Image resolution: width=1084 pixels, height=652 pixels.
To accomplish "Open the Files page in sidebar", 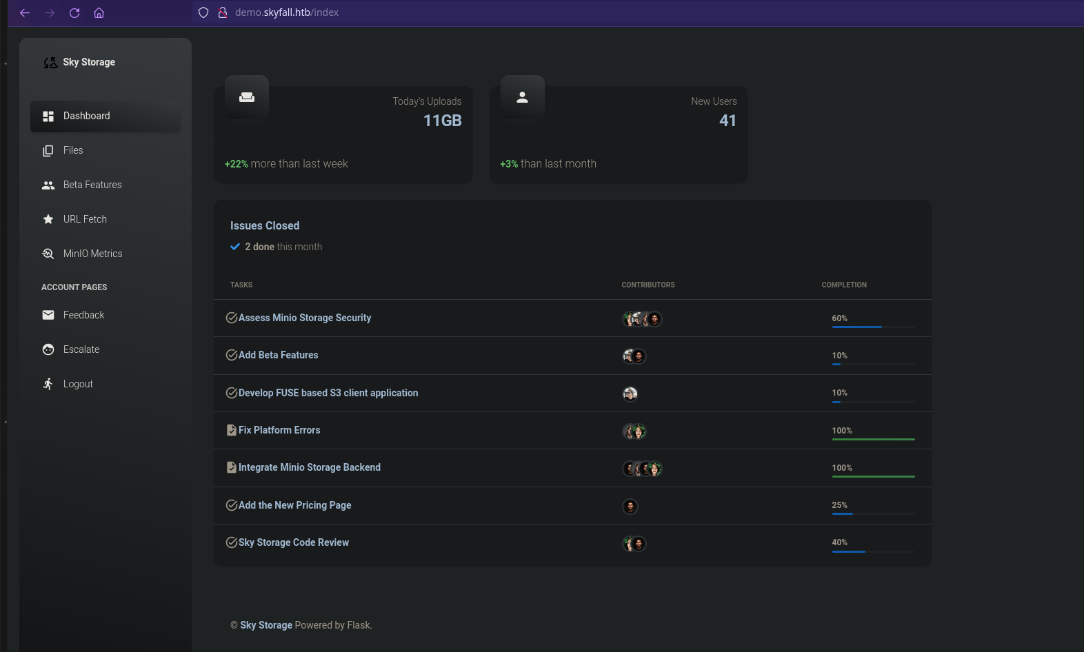I will click(x=72, y=150).
